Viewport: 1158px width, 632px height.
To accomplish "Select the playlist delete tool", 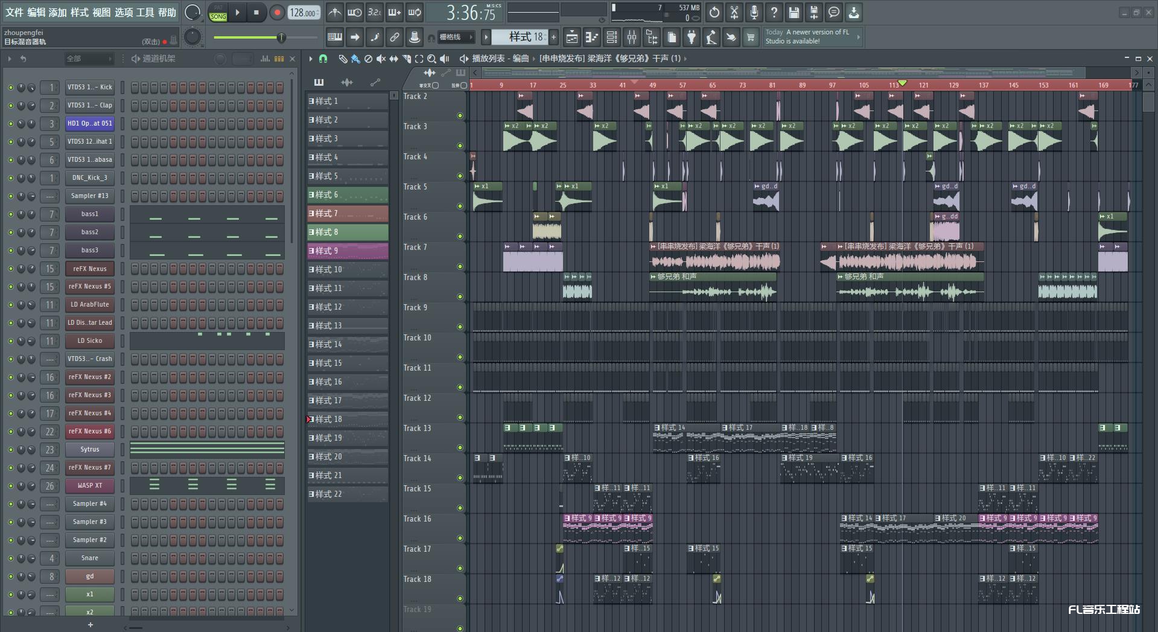I will [x=368, y=59].
